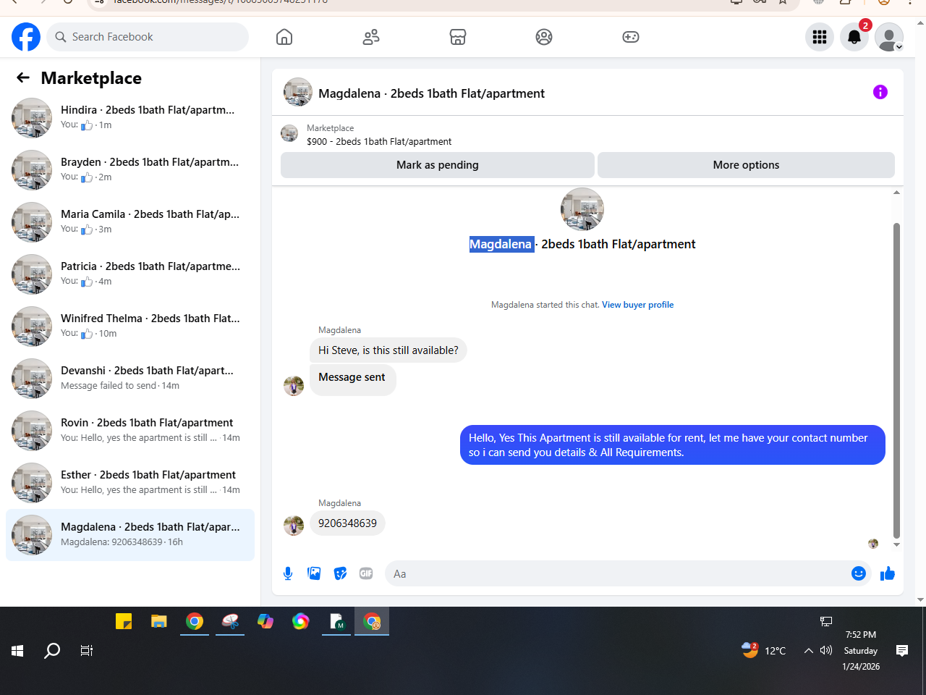Click the chat scrollbar down arrow
Screen dimensions: 926x695
click(x=896, y=545)
